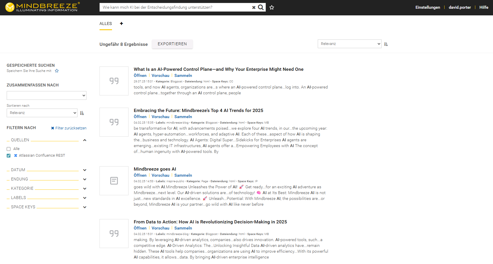This screenshot has width=493, height=264.
Task: Expand the Space Keys filter section
Action: 85,207
